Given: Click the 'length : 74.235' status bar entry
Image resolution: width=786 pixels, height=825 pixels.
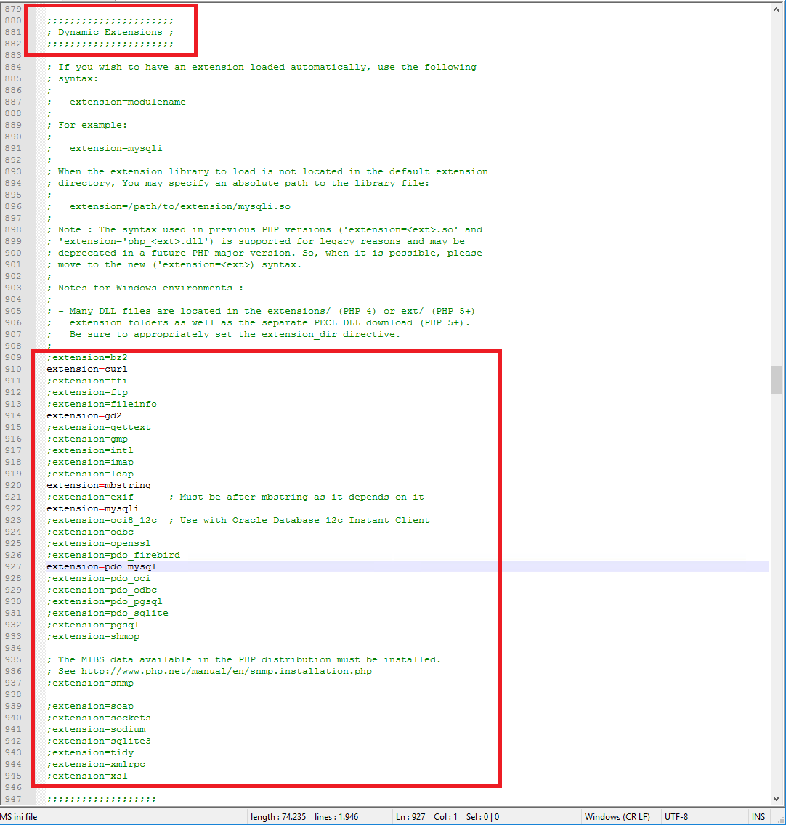Looking at the screenshot, I should [x=278, y=816].
